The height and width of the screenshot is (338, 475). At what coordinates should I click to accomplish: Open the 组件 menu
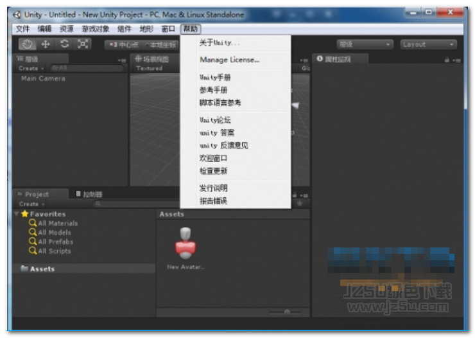pos(124,29)
